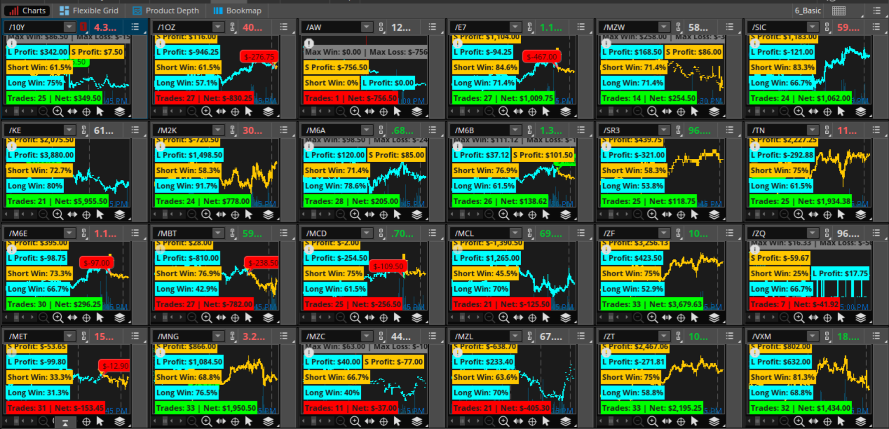889x429 pixels.
Task: Click the symbol link icon on /ZT chart
Action: (x=678, y=336)
